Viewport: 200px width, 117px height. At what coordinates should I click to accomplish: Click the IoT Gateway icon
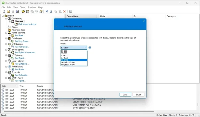[x=9, y=55]
